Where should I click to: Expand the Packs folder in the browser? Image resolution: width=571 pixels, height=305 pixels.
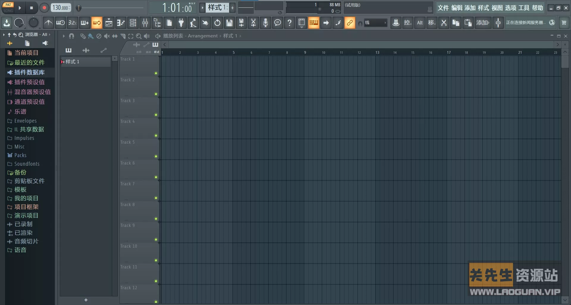tap(20, 155)
